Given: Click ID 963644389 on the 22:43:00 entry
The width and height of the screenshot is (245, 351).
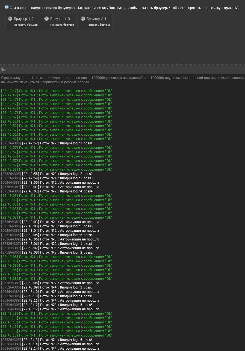Looking at the screenshot, I should tap(11, 183).
